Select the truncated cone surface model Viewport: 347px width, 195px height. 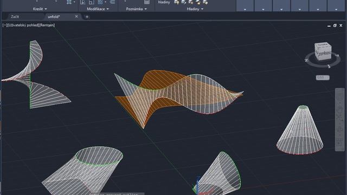pos(300,131)
